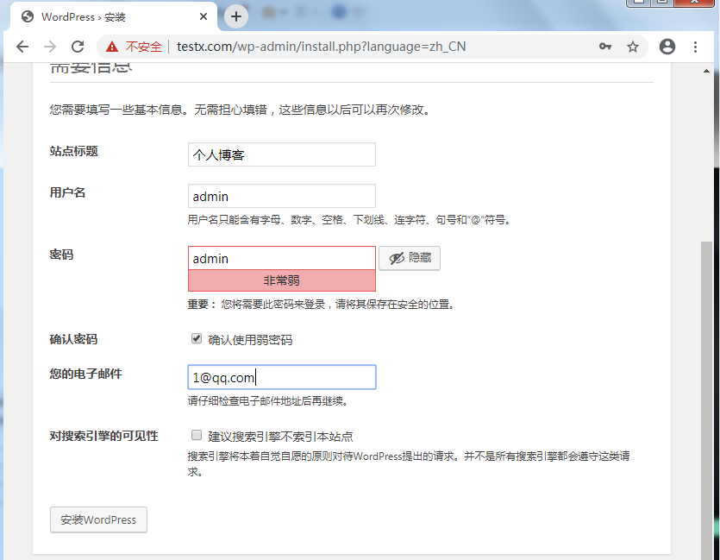Click the 非常弱 password strength indicator
Screen dimensions: 720x560
pos(281,280)
